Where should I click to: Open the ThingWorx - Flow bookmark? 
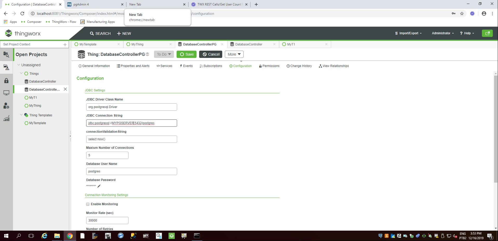[61, 22]
